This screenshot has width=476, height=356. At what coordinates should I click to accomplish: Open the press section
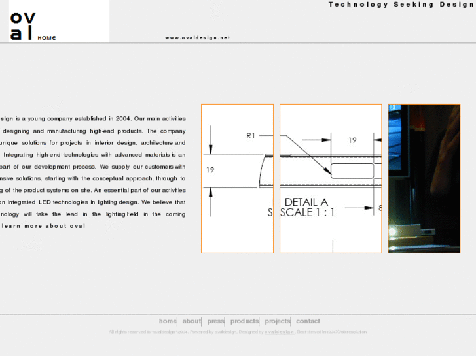point(215,321)
